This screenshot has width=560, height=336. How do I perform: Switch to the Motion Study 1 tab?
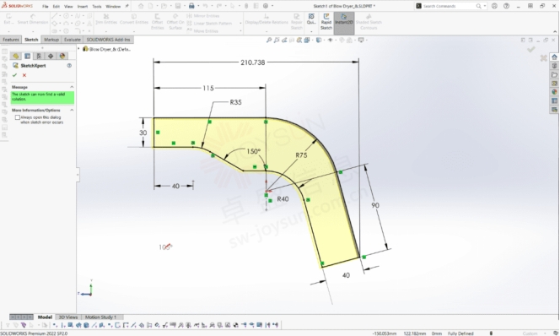click(x=100, y=317)
